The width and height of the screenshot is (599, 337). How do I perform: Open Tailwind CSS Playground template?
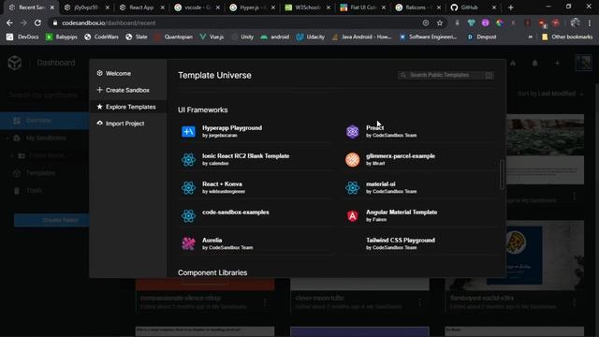(x=401, y=241)
